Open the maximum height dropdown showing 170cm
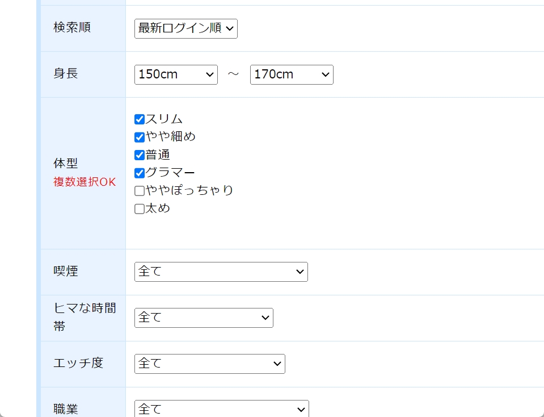The height and width of the screenshot is (417, 544). click(x=292, y=74)
